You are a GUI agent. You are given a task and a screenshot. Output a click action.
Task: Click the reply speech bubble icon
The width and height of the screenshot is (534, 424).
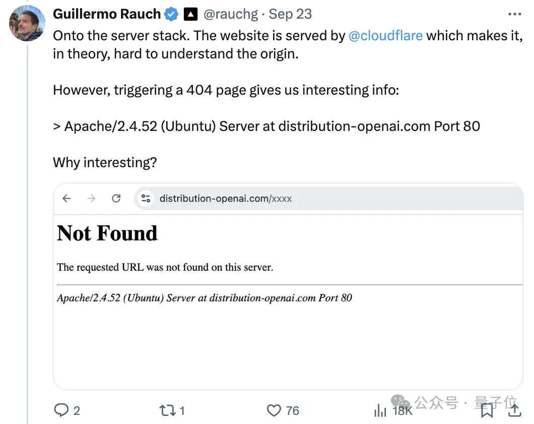pyautogui.click(x=61, y=410)
